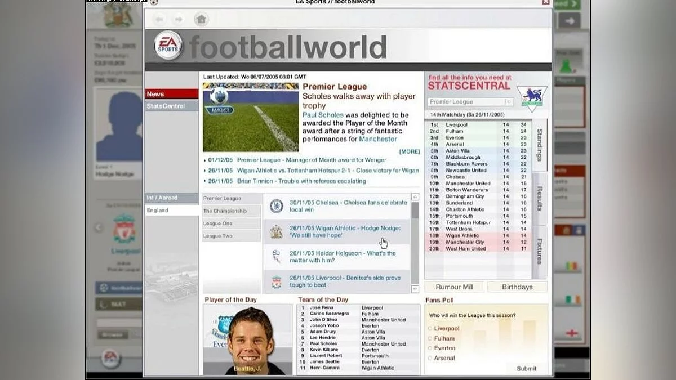Click the Scholes walks away headline
676x380 pixels.
point(359,101)
